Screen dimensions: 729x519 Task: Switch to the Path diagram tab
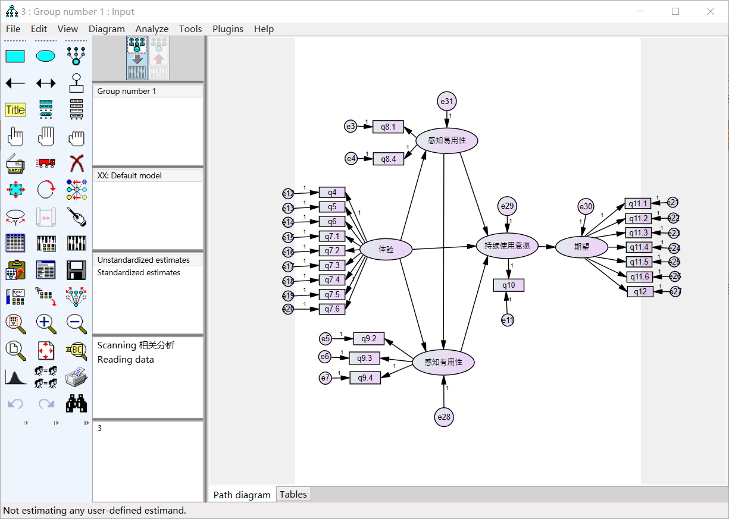coord(242,495)
